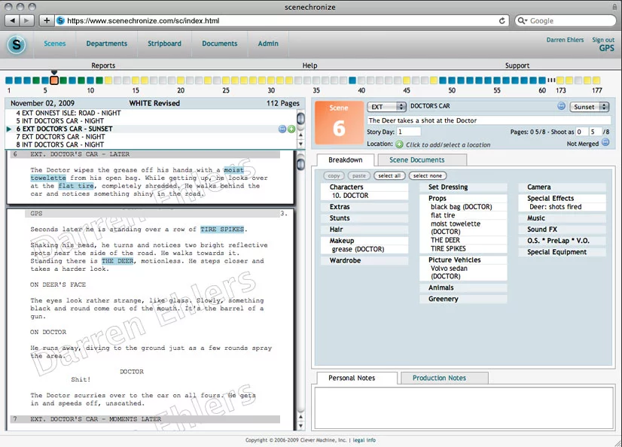Click the blue minus icon in scene 6 row

coord(282,129)
